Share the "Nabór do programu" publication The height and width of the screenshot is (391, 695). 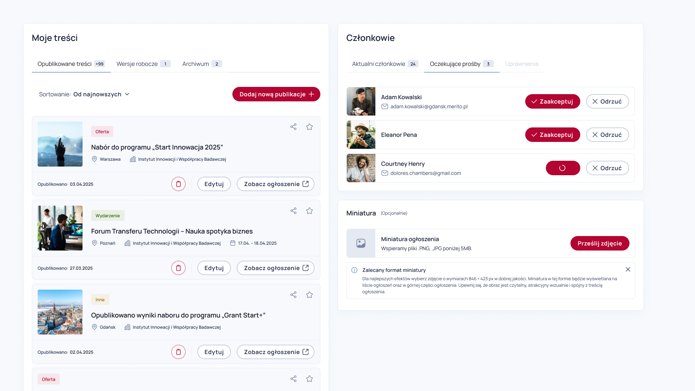pos(293,127)
